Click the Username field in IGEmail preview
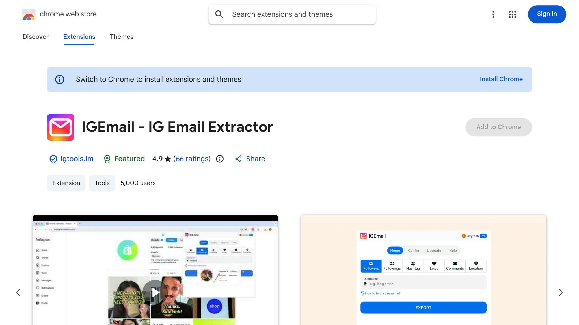Viewport: 579px width, 325px height. [x=423, y=282]
